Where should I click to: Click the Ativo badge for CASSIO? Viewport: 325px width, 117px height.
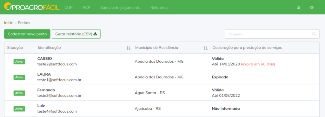click(19, 61)
